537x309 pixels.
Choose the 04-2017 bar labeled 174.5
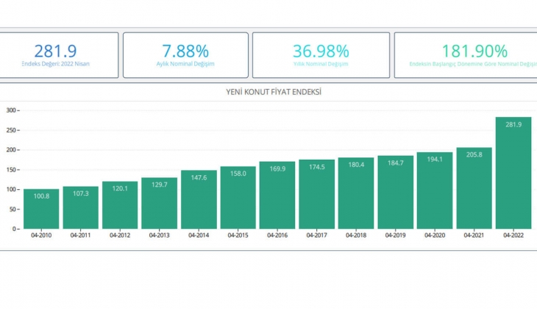pyautogui.click(x=317, y=194)
